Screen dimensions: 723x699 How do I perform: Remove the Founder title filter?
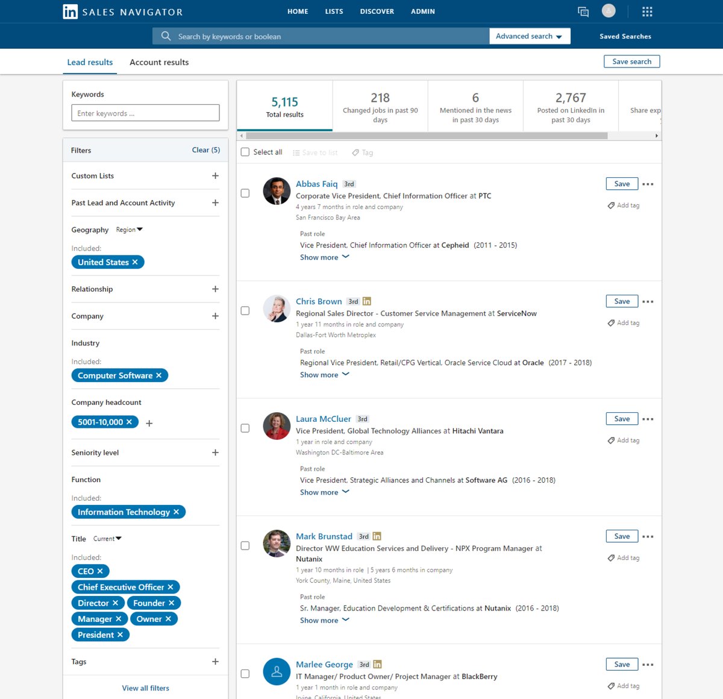point(171,603)
